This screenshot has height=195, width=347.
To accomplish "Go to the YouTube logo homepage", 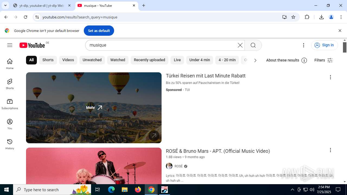I will [32, 45].
